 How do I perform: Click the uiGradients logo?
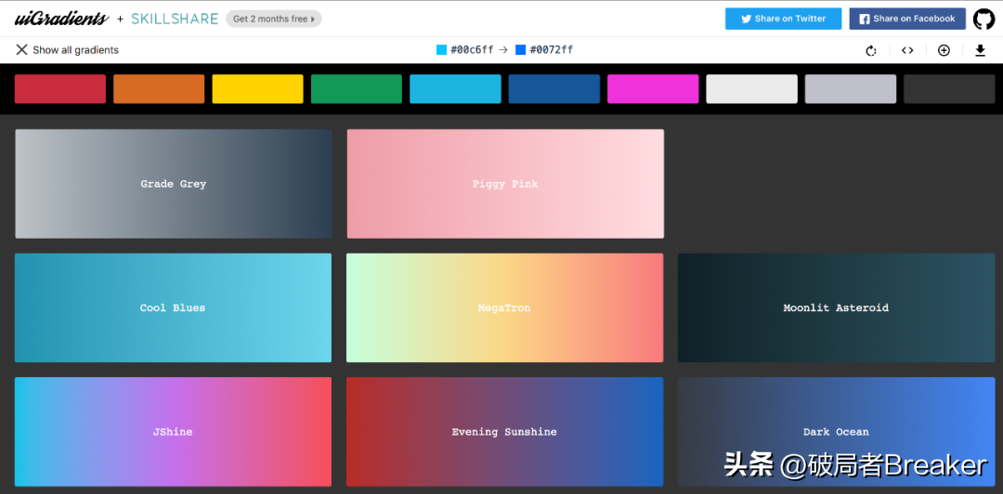(61, 19)
